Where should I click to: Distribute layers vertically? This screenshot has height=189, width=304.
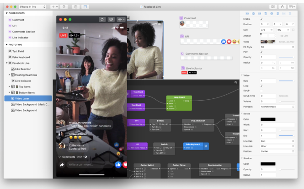(x=290, y=14)
